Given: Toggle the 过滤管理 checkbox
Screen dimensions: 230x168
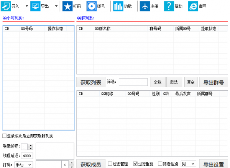Looking at the screenshot, I should point(110,163).
